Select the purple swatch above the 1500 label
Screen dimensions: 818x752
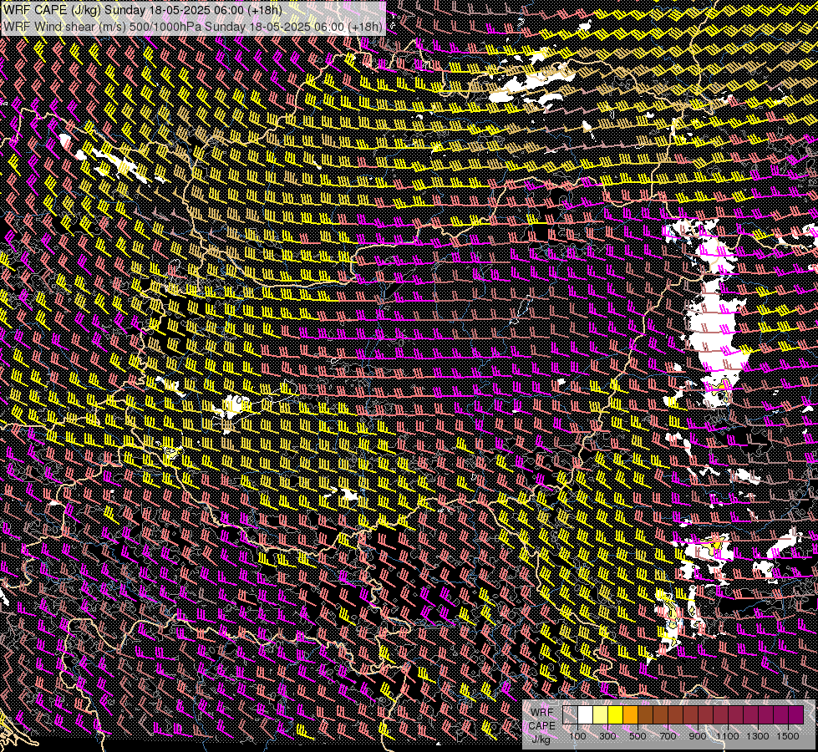pos(795,714)
